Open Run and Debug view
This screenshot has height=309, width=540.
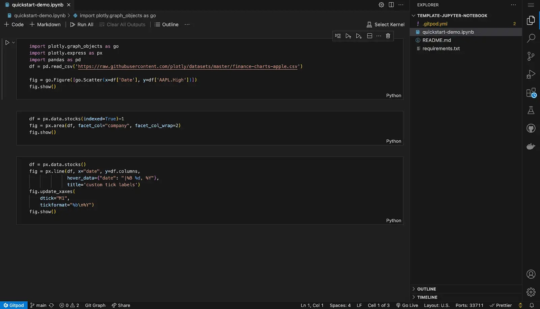point(531,74)
